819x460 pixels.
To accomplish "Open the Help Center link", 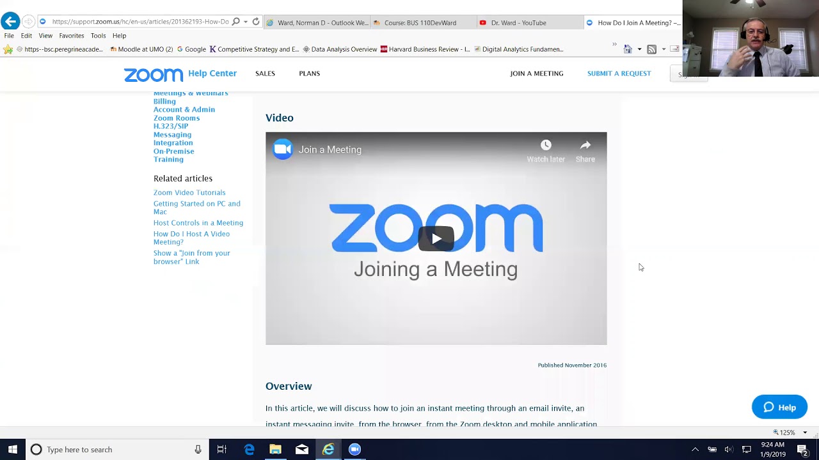I will pyautogui.click(x=212, y=73).
